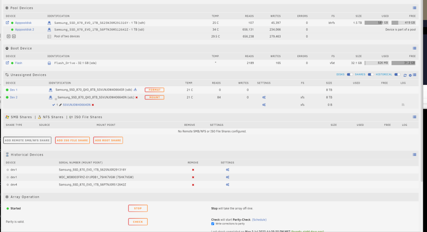Open the Apppooldisk 2 device link
Viewport: 427px width, 232px height.
click(x=24, y=30)
